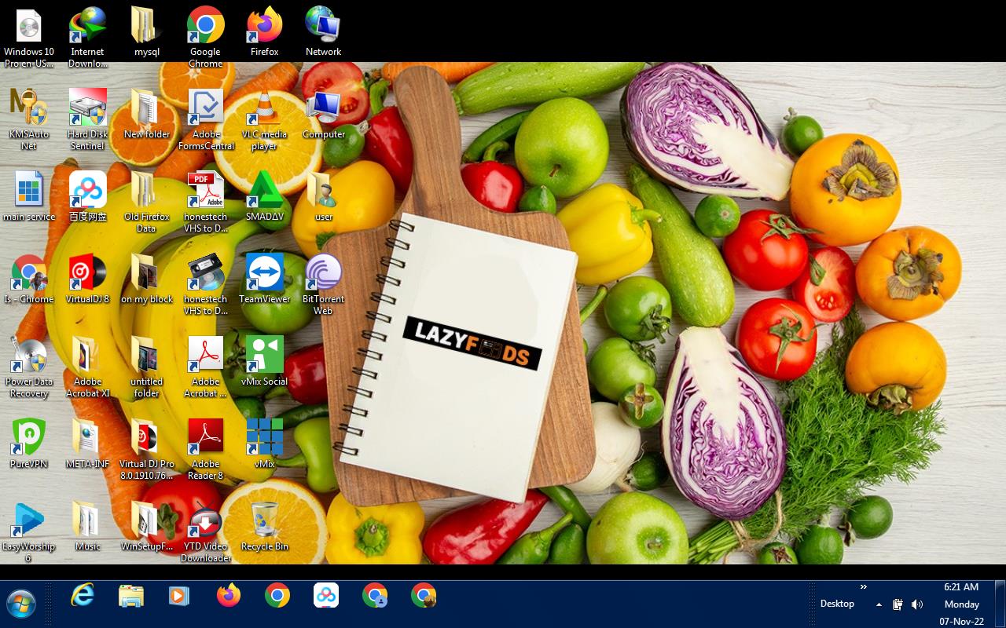Launch YTD Video Downloader shortcut

coord(205,523)
